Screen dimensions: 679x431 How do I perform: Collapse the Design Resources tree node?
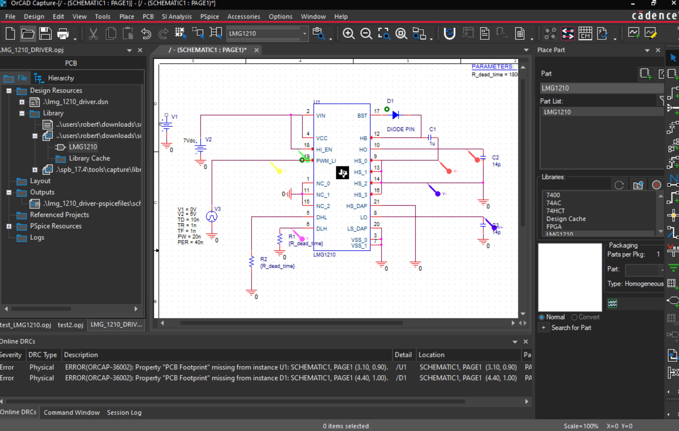coord(9,90)
